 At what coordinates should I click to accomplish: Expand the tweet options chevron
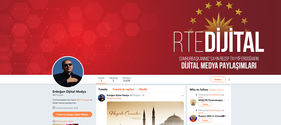point(182,96)
